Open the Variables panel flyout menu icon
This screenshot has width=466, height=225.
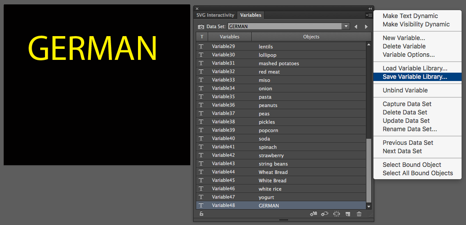pyautogui.click(x=369, y=15)
